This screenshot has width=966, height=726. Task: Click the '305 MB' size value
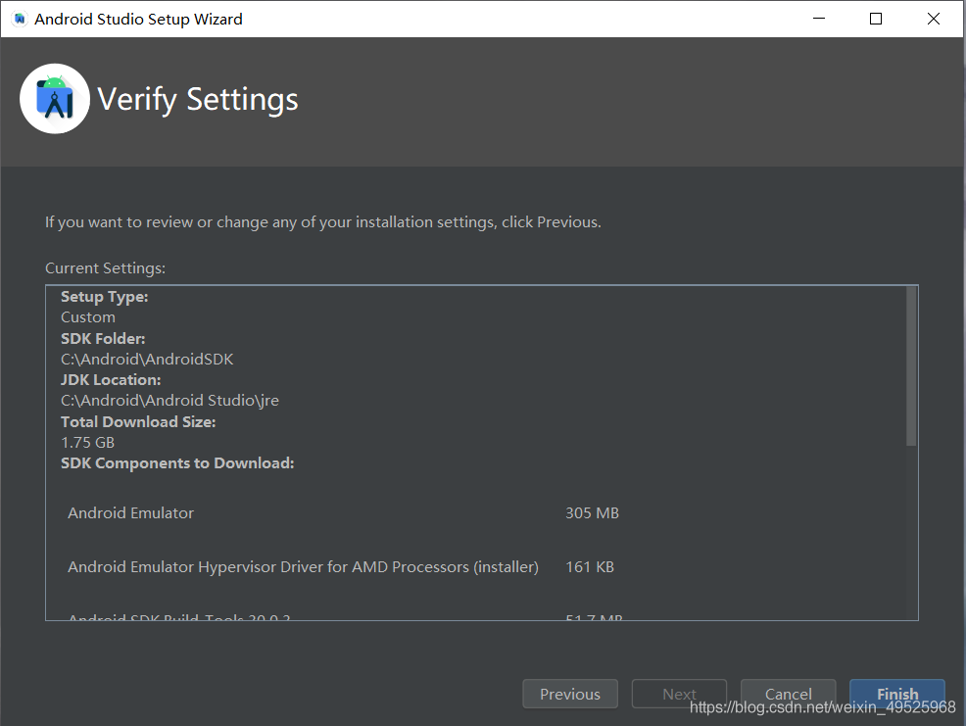[592, 512]
